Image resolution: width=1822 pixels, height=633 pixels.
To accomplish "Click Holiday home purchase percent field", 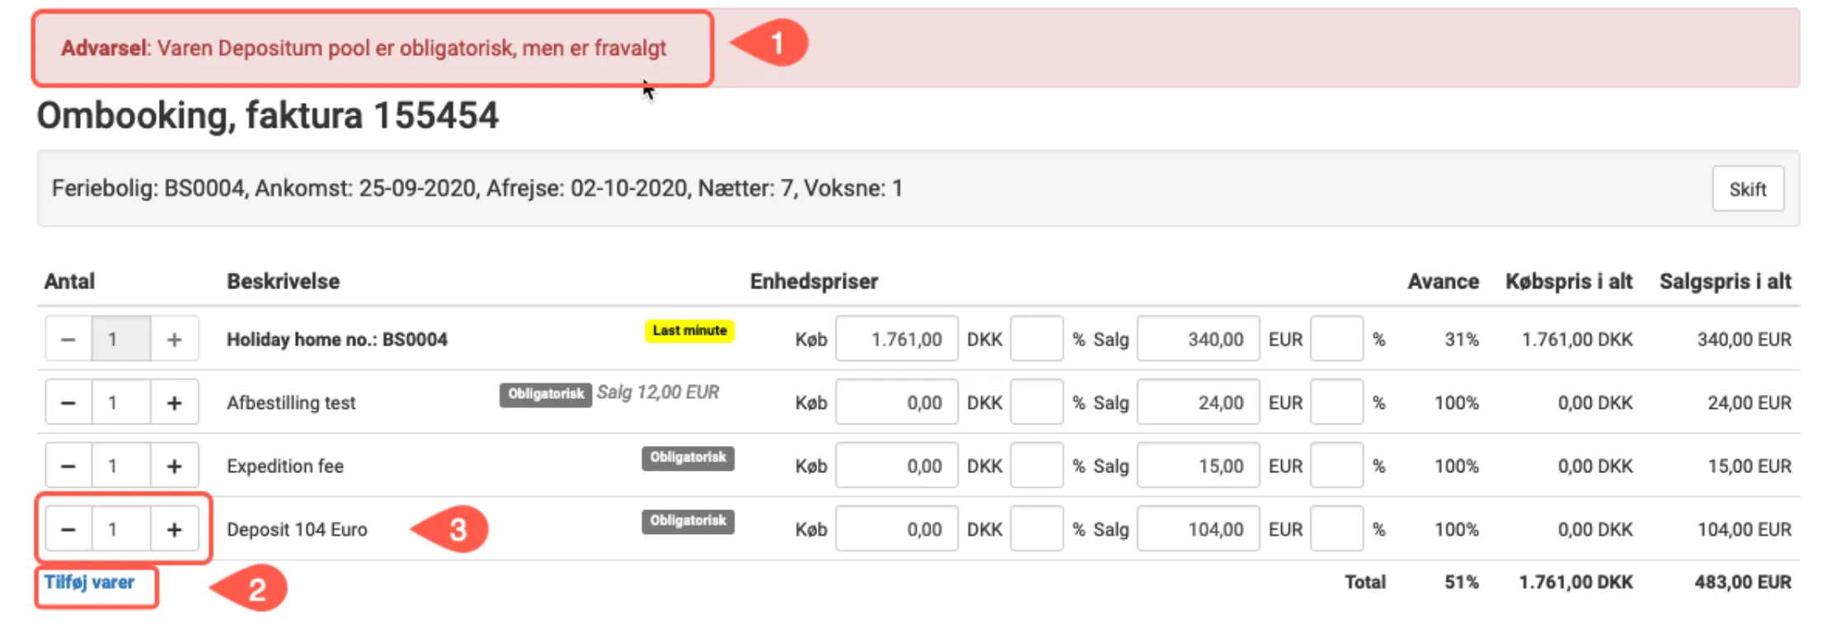I will click(x=1036, y=340).
